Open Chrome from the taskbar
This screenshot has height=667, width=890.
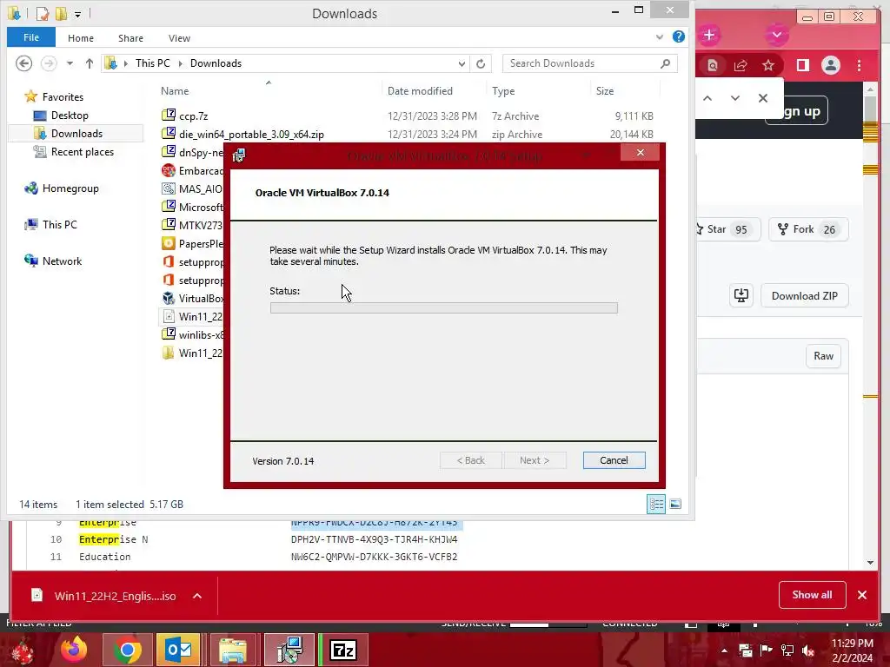click(127, 650)
